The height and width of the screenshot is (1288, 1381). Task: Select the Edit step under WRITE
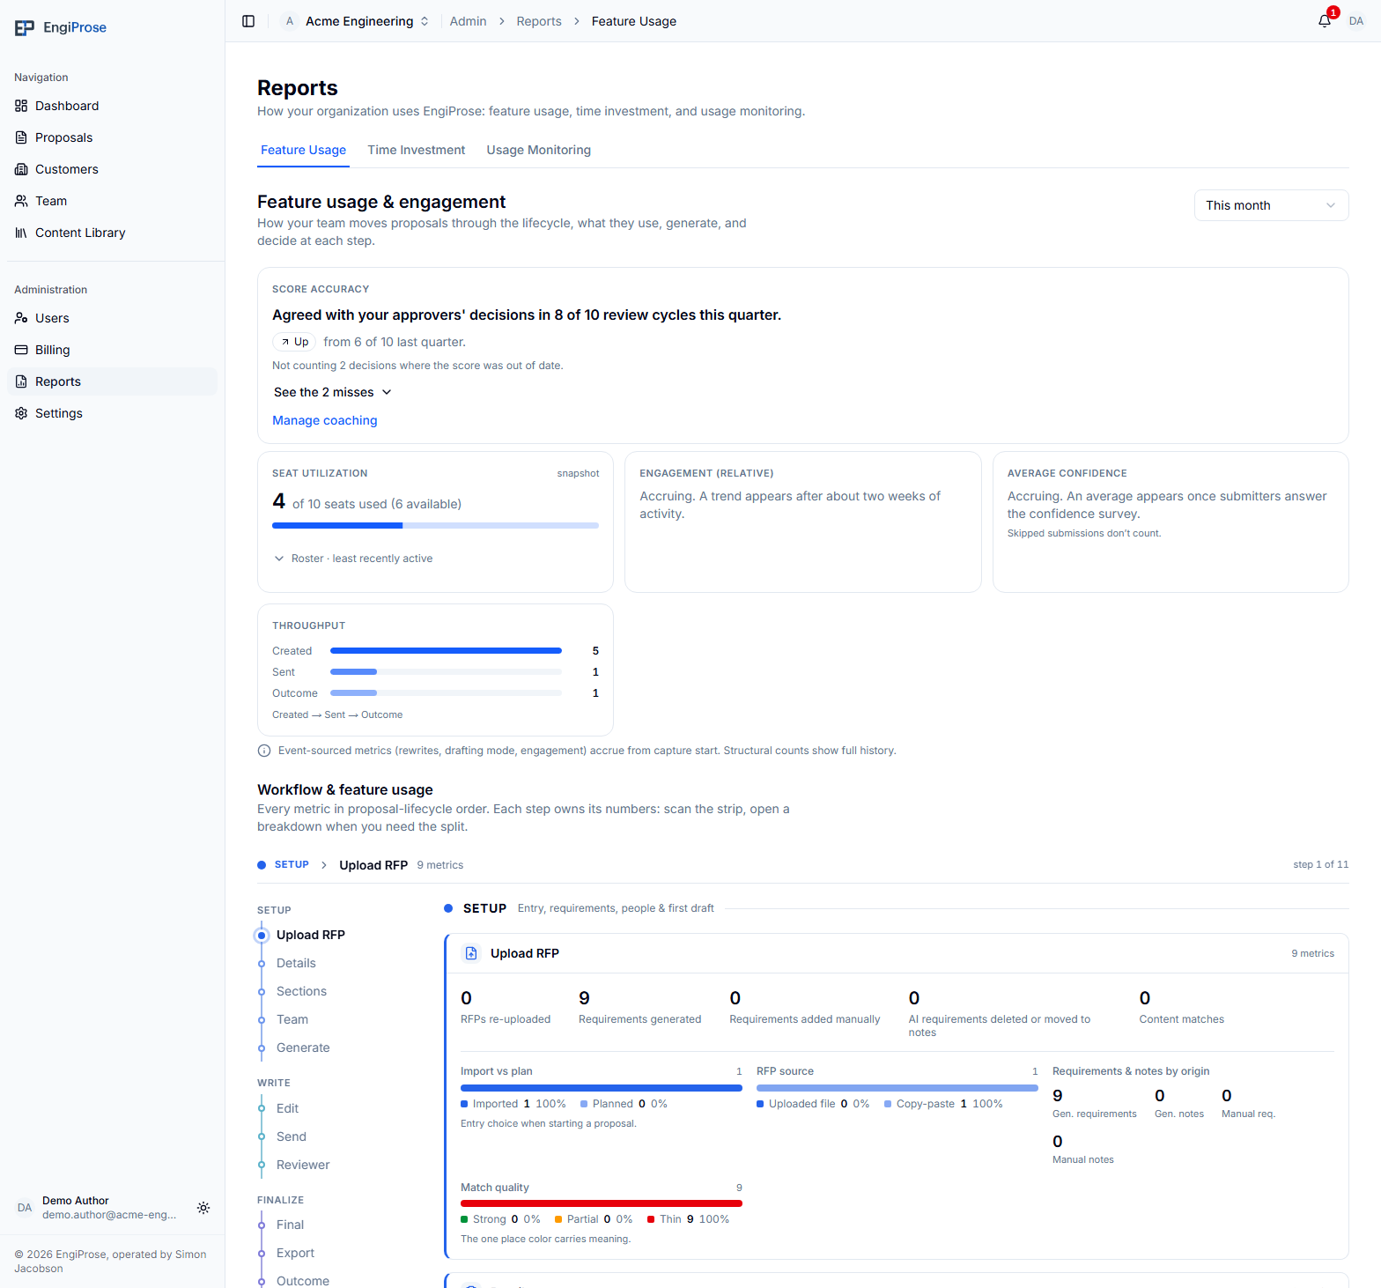287,1108
